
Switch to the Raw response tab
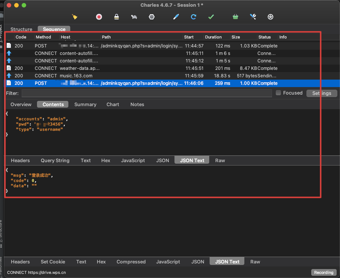(x=255, y=262)
